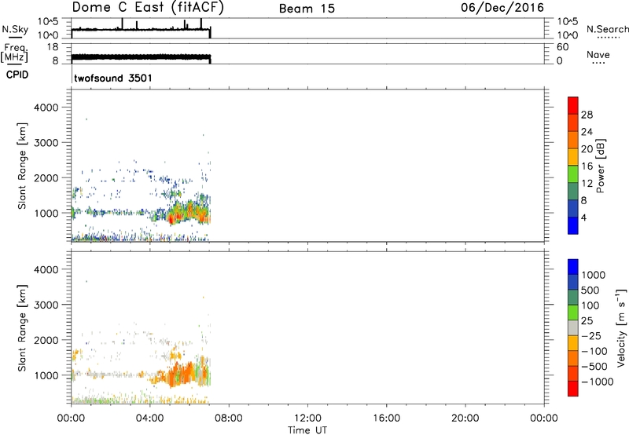Click the 'Nave' label
629x435 pixels.
click(x=598, y=55)
